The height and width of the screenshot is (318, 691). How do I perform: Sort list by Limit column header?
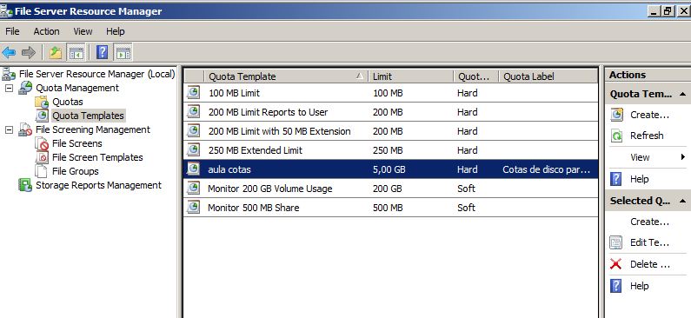[x=411, y=76]
